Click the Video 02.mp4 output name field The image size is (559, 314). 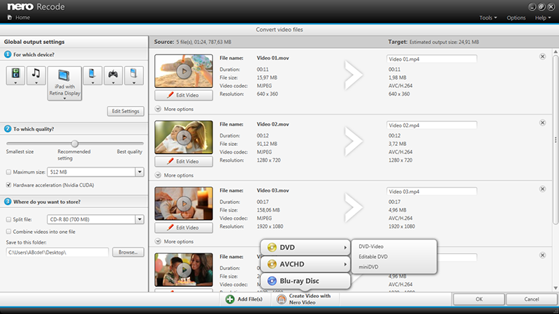tap(432, 126)
